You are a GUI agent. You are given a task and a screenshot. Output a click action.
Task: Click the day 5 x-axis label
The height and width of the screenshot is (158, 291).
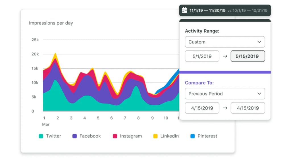pyautogui.click(x=98, y=118)
